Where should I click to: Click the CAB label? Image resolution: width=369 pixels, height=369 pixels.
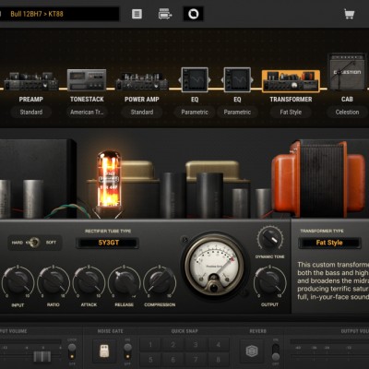pyautogui.click(x=347, y=100)
